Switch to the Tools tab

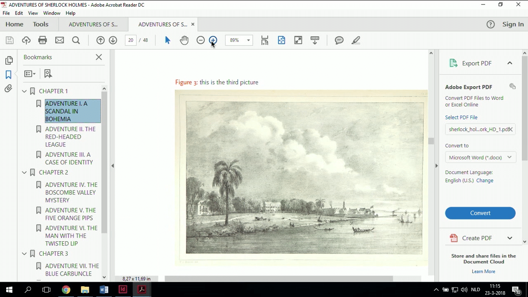(x=41, y=24)
